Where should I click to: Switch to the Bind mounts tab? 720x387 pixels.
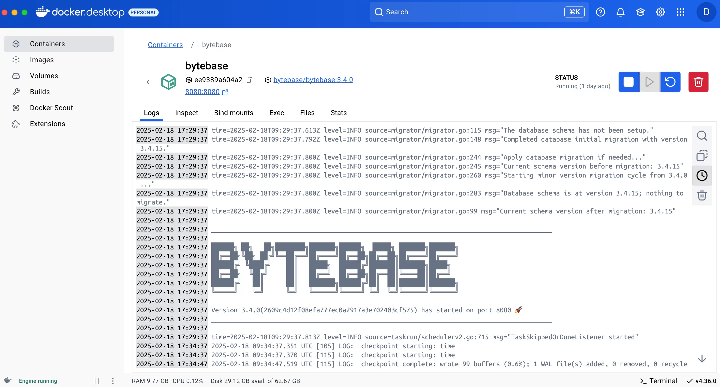click(234, 113)
